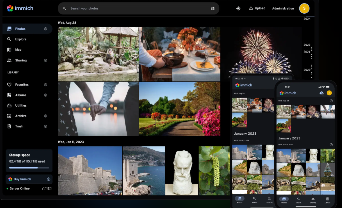
Task: Click Wed, Jan 11, 2023 date header
Action: [x=71, y=142]
